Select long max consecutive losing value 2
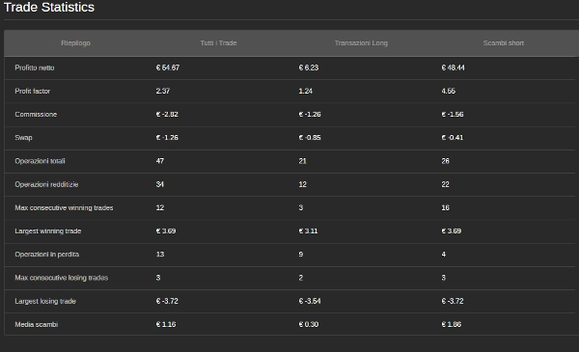The image size is (579, 352). [x=300, y=278]
